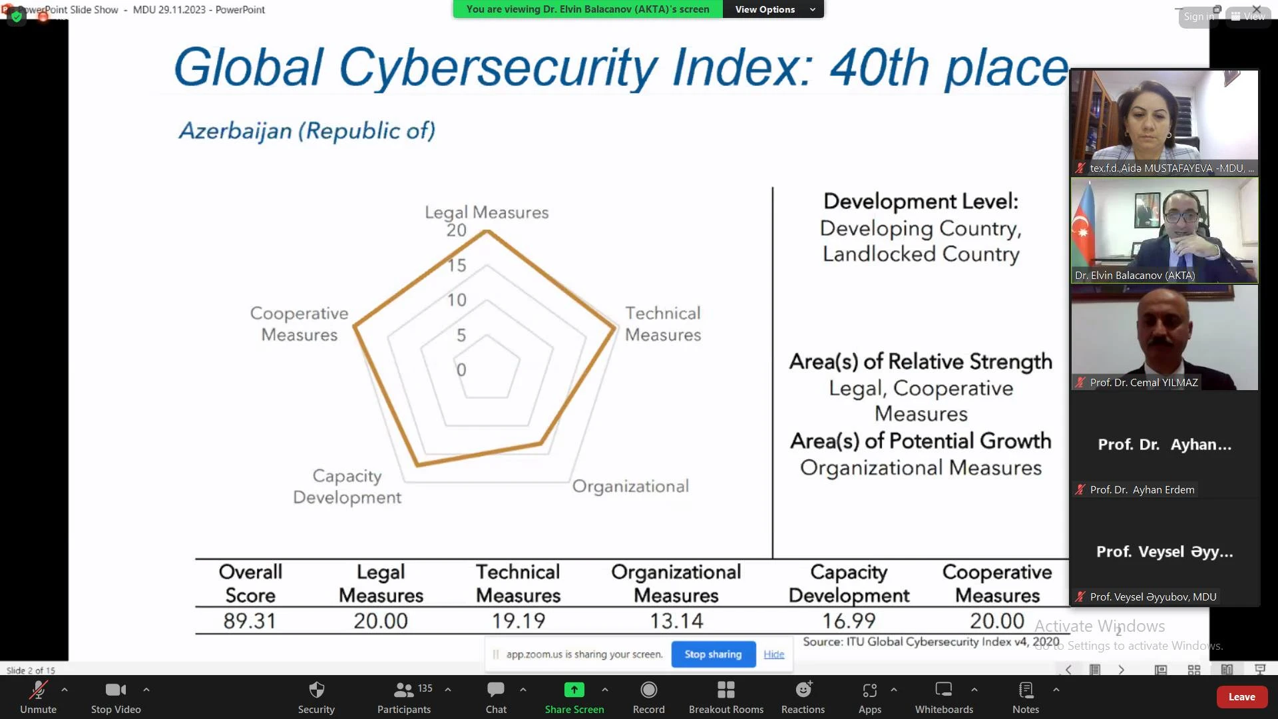The width and height of the screenshot is (1278, 719).
Task: Open the View layout menu
Action: [1248, 17]
